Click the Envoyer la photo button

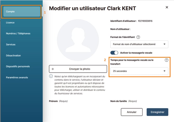point(78,69)
